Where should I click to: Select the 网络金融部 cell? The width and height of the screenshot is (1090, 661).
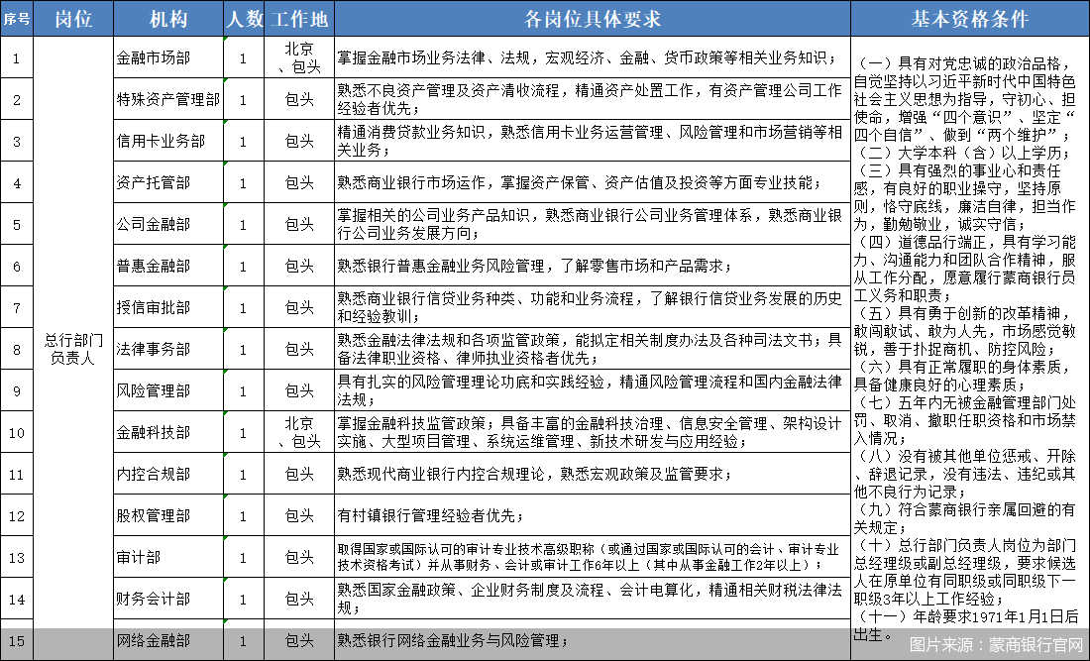coord(168,640)
